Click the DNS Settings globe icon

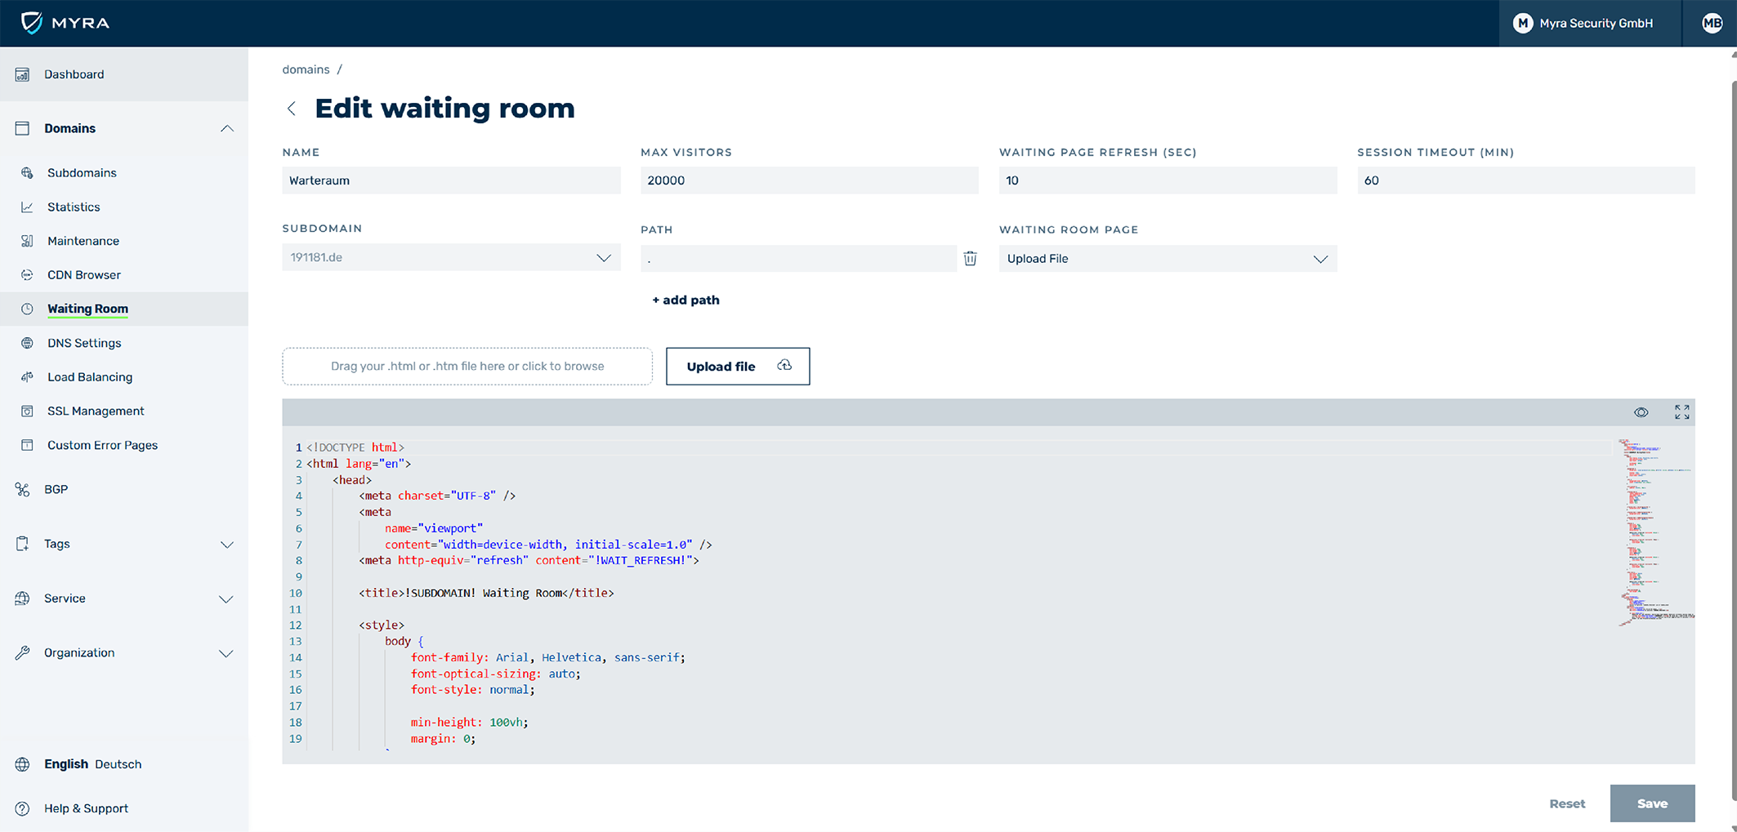tap(27, 343)
